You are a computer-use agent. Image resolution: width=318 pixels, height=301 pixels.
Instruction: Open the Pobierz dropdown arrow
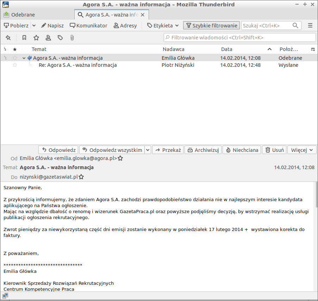coord(34,26)
